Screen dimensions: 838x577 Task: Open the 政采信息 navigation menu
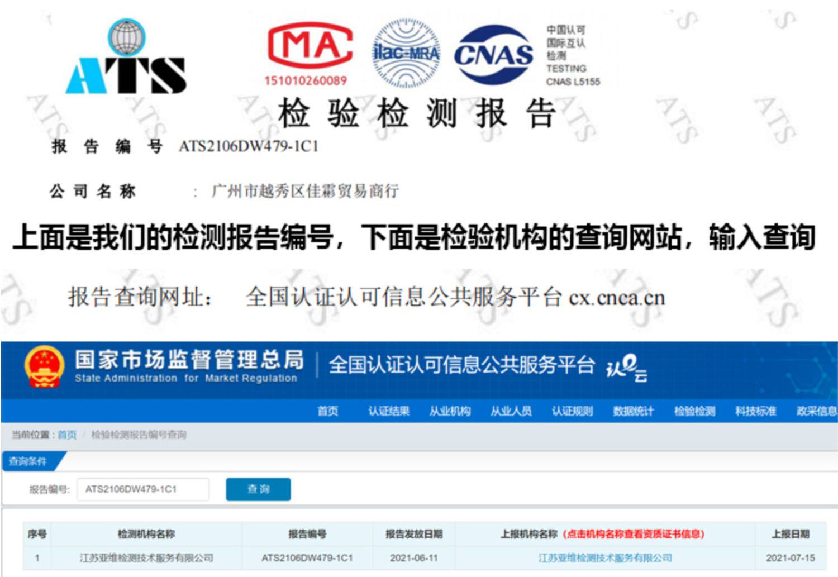point(816,411)
